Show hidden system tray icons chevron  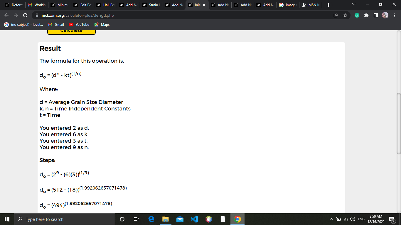click(331, 219)
